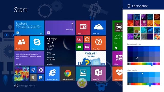Adjust the Accent color hue slider handle
The width and height of the screenshot is (164, 92).
tap(150, 85)
